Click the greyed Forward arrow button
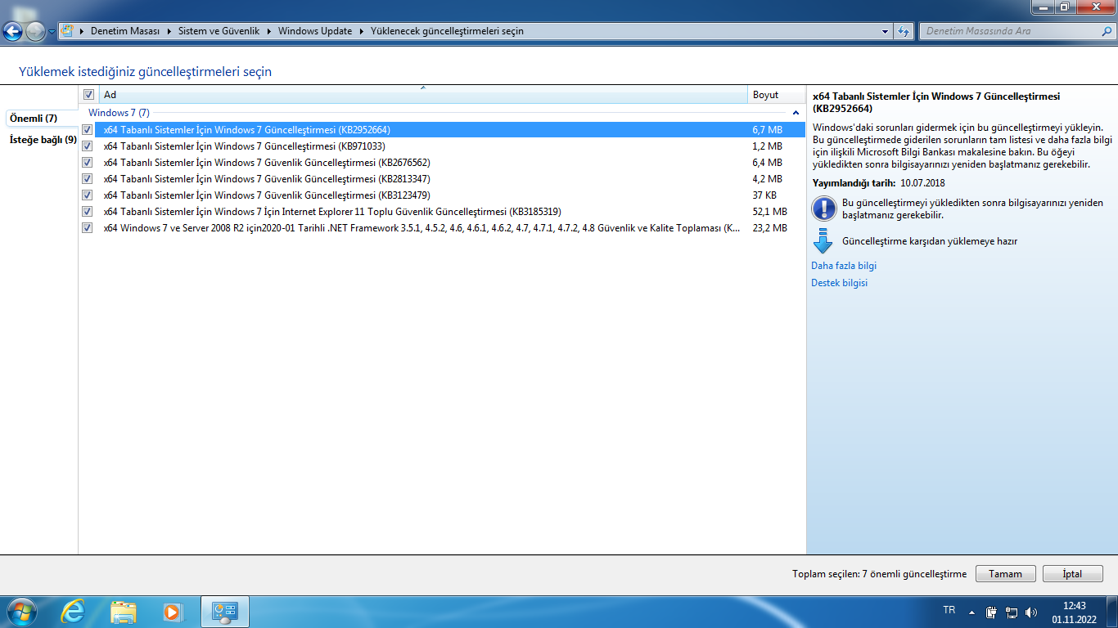Viewport: 1118px width, 628px height. 35,32
